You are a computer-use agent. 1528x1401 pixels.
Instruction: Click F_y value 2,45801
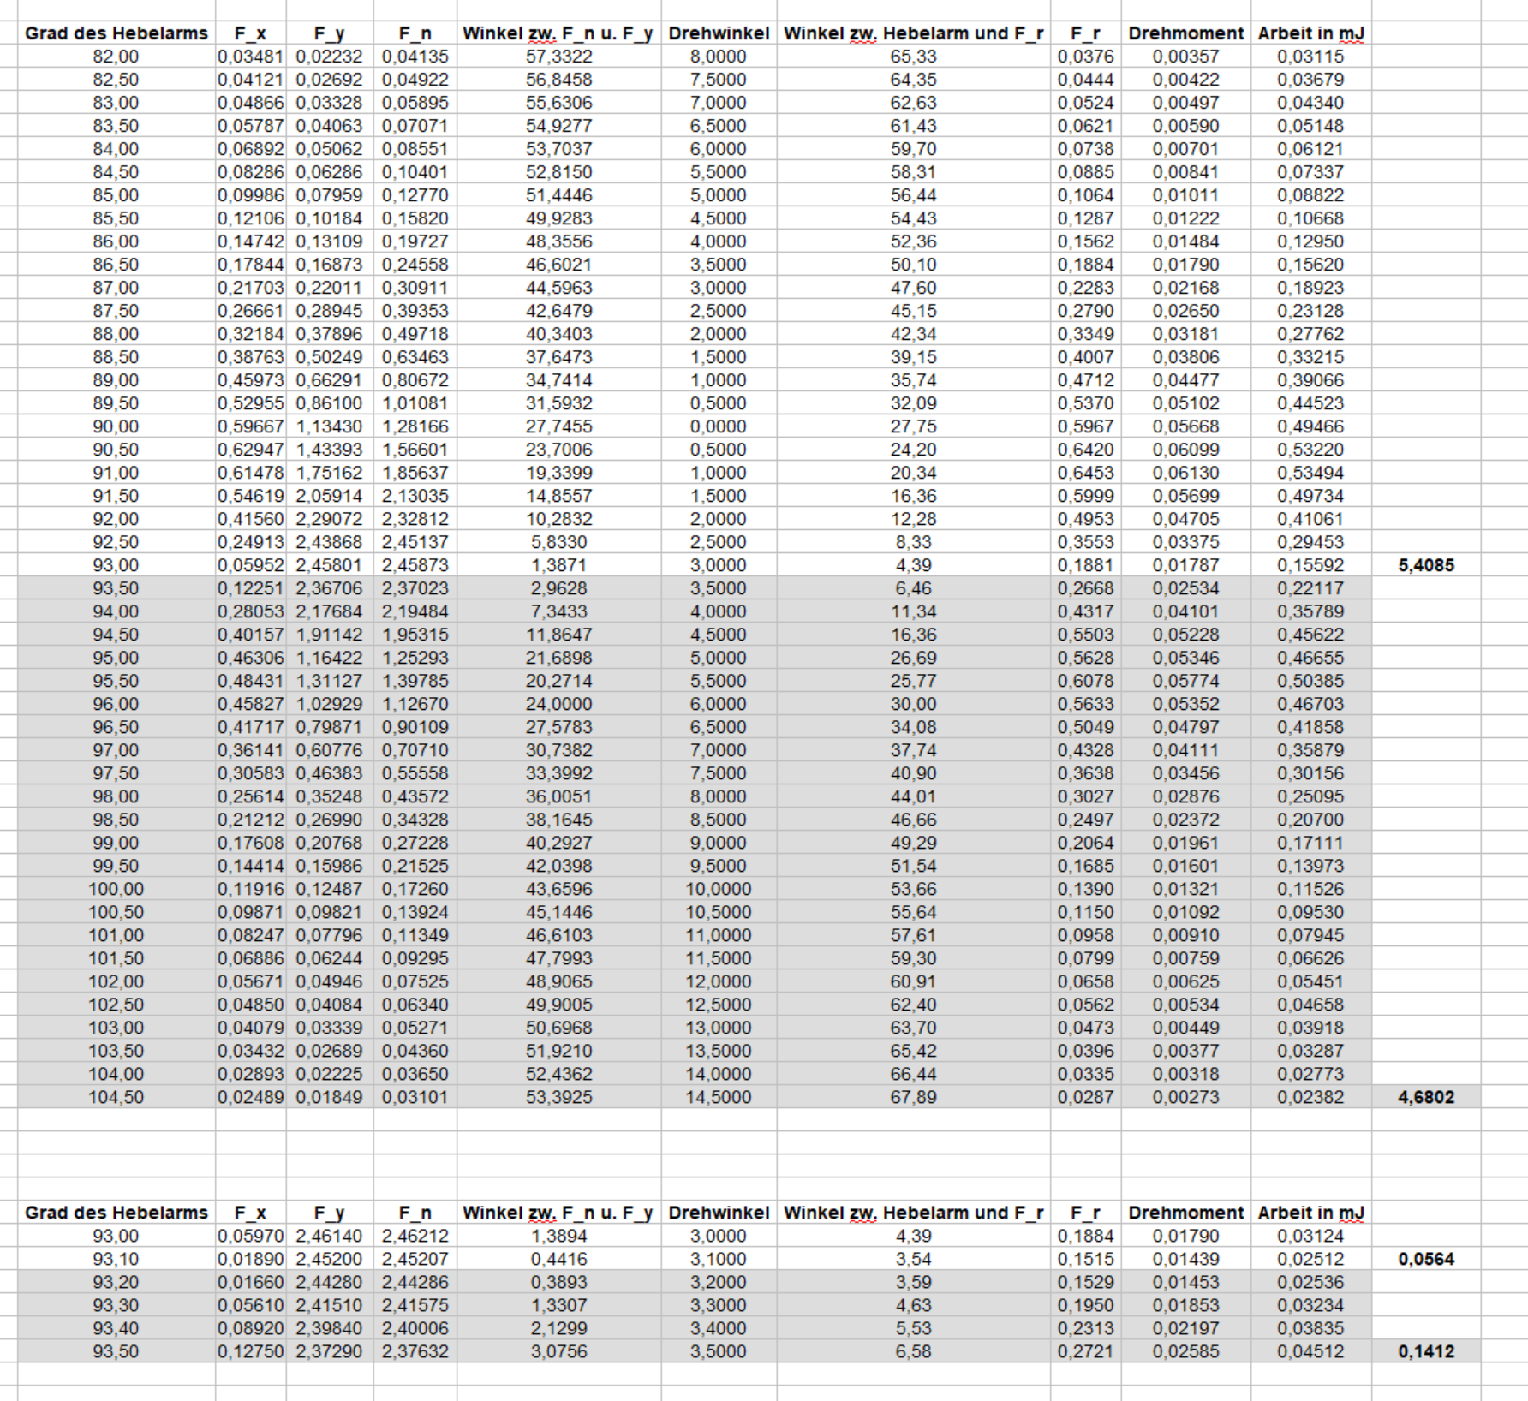(x=329, y=565)
